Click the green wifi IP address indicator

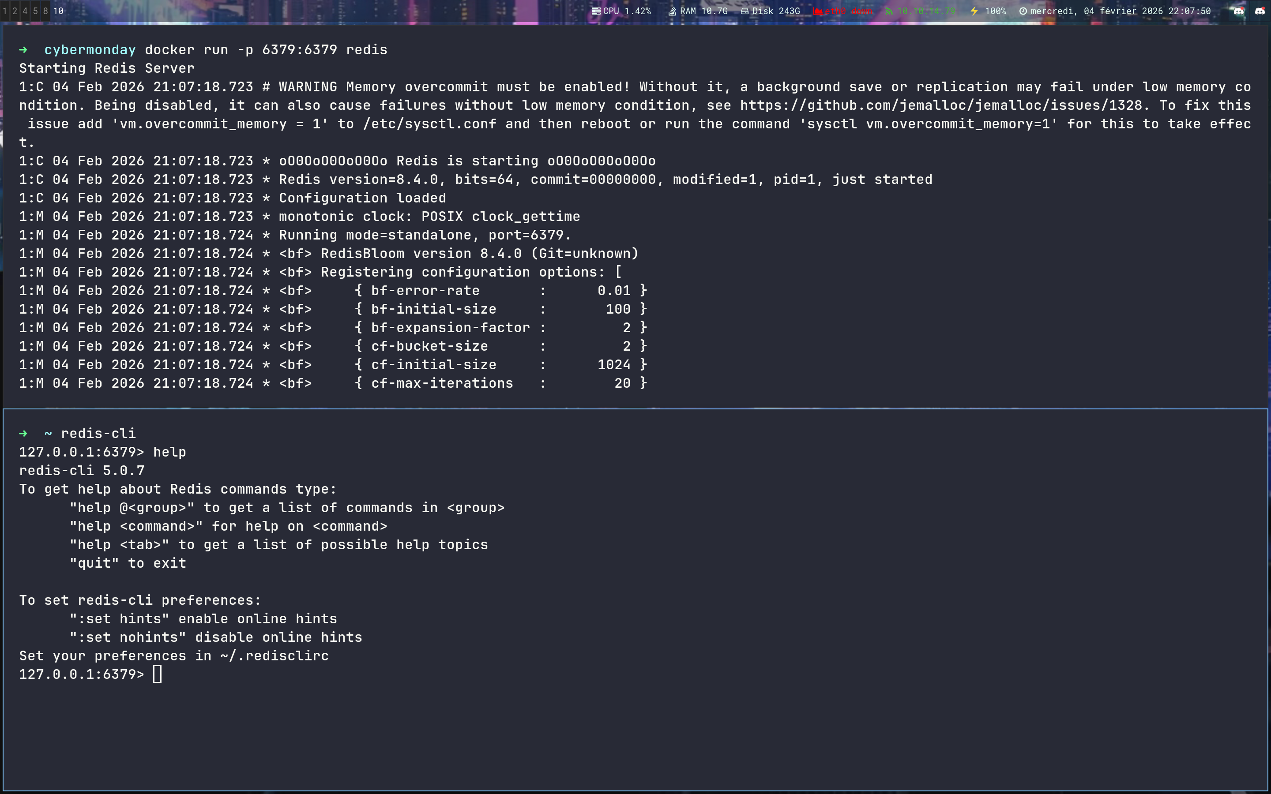[920, 11]
